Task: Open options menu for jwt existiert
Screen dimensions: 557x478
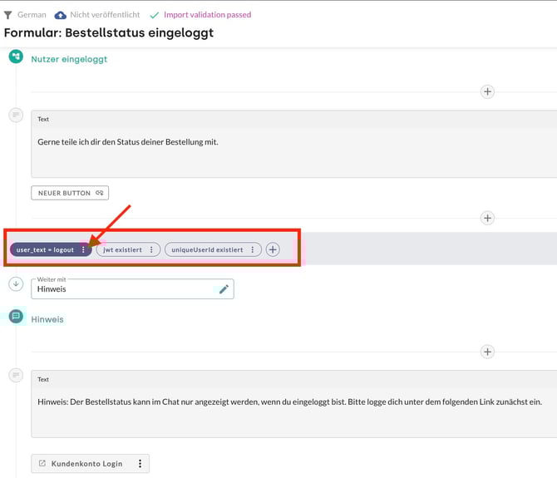Action: point(150,249)
